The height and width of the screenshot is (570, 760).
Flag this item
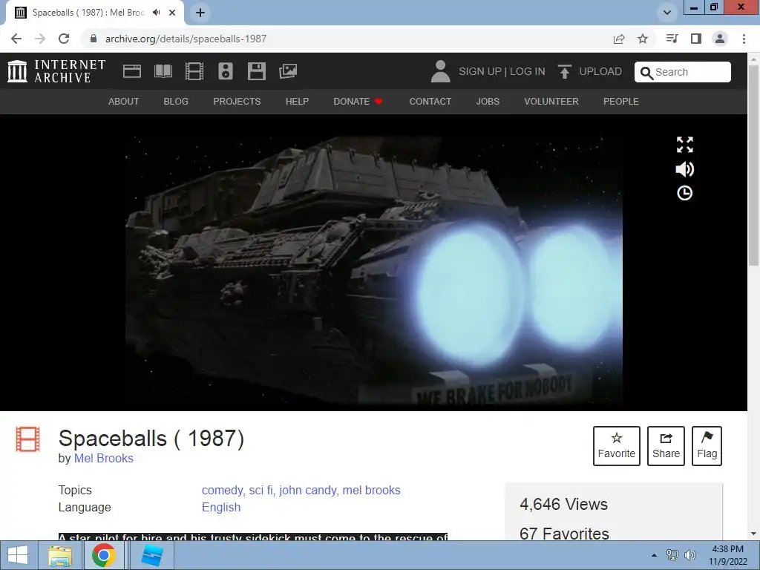click(707, 446)
